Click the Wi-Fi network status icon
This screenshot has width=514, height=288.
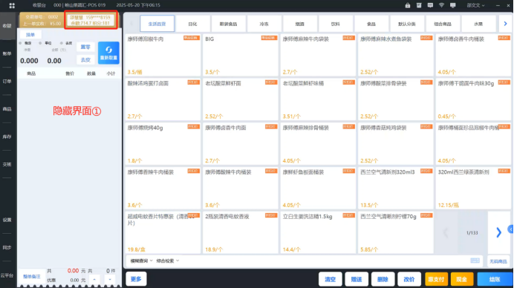pyautogui.click(x=441, y=5)
